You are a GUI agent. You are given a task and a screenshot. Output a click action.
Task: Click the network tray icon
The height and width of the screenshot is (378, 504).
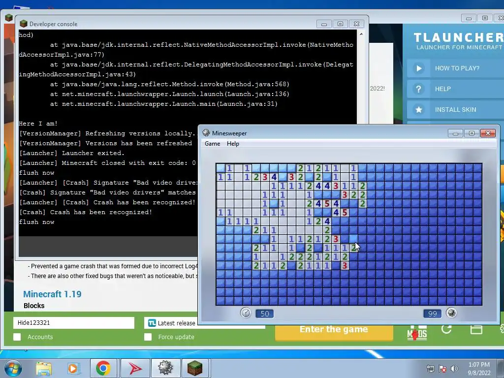(x=430, y=369)
